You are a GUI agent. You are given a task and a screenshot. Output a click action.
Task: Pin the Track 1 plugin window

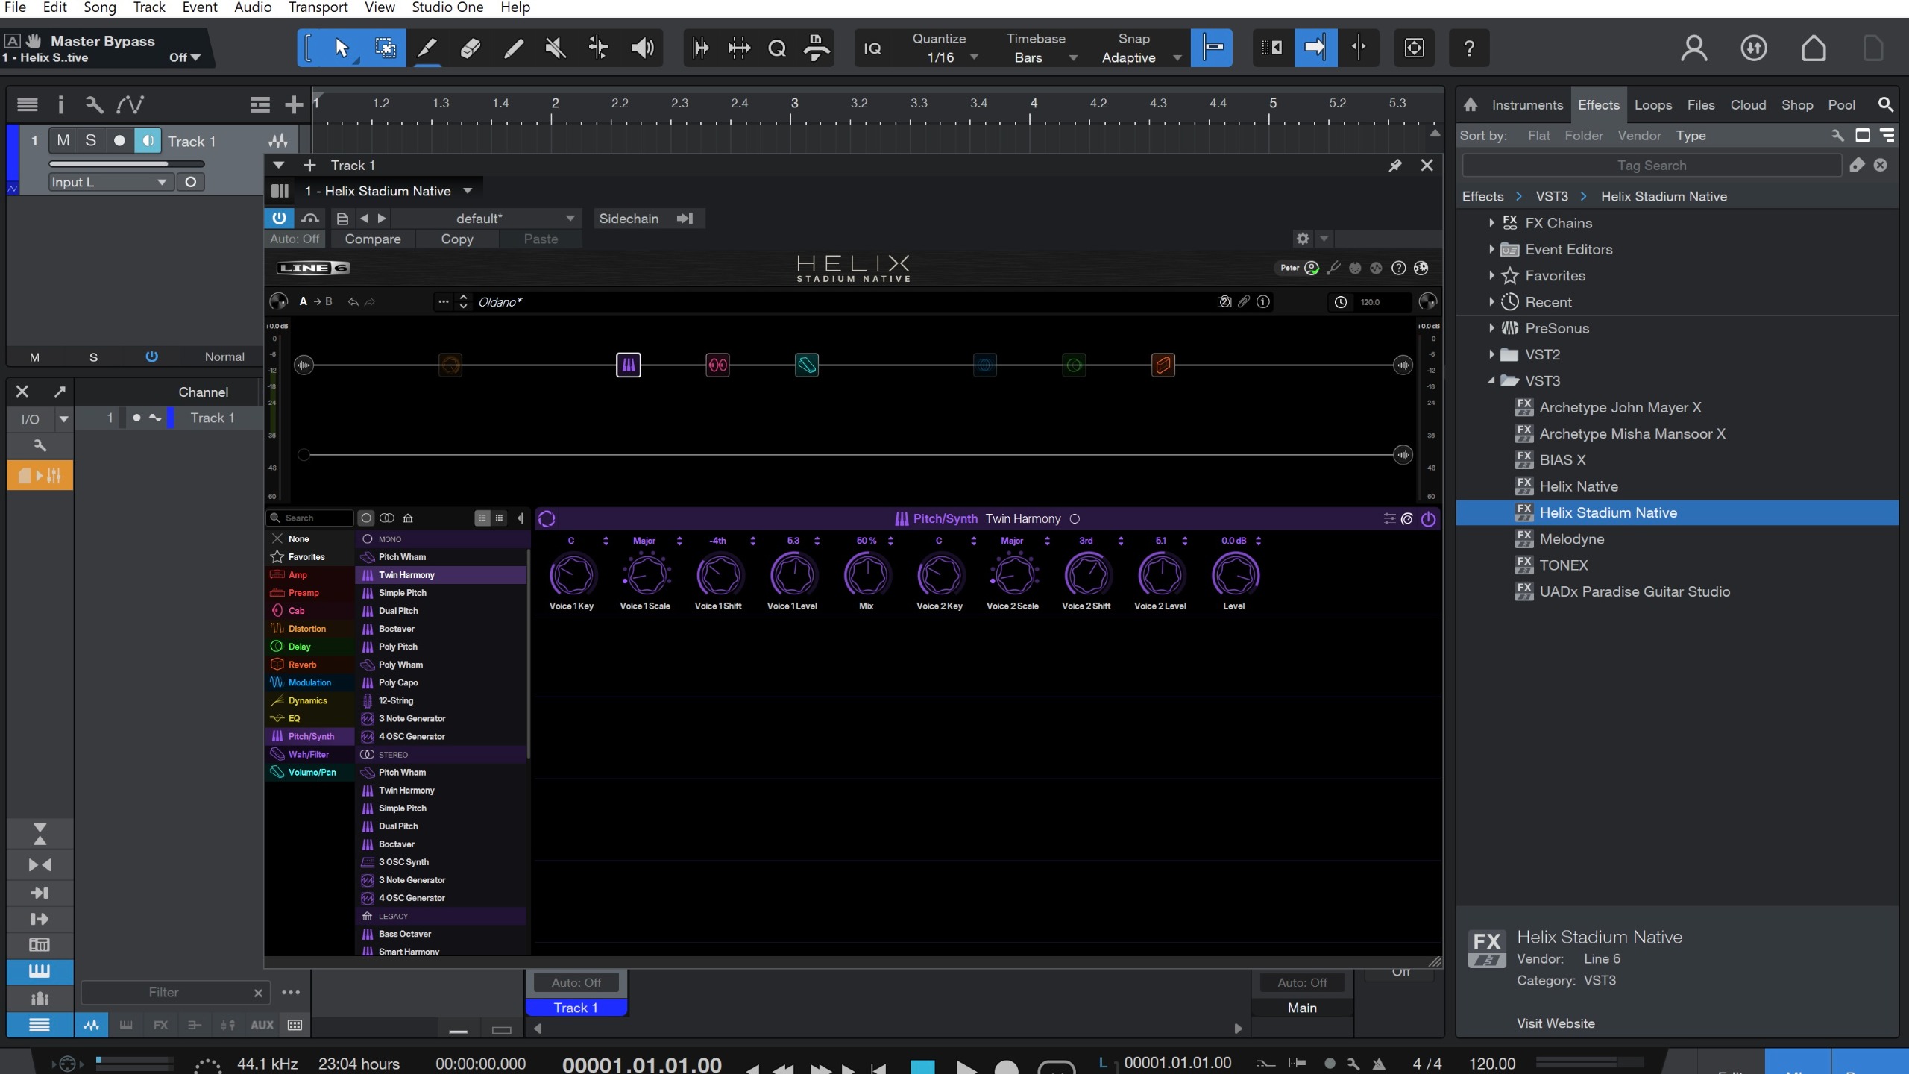tap(1394, 166)
